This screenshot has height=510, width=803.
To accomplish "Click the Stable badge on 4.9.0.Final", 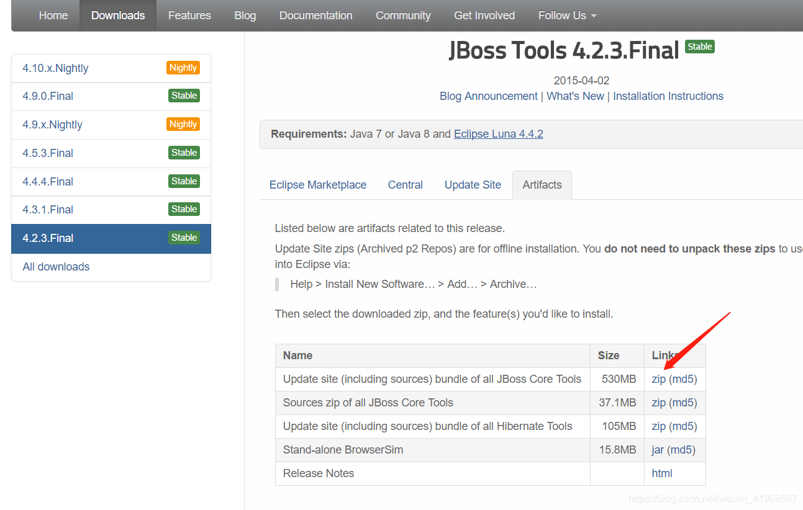I will coord(184,96).
